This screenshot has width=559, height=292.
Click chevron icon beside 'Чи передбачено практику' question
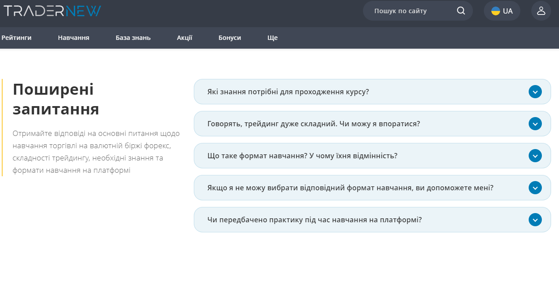pyautogui.click(x=535, y=220)
